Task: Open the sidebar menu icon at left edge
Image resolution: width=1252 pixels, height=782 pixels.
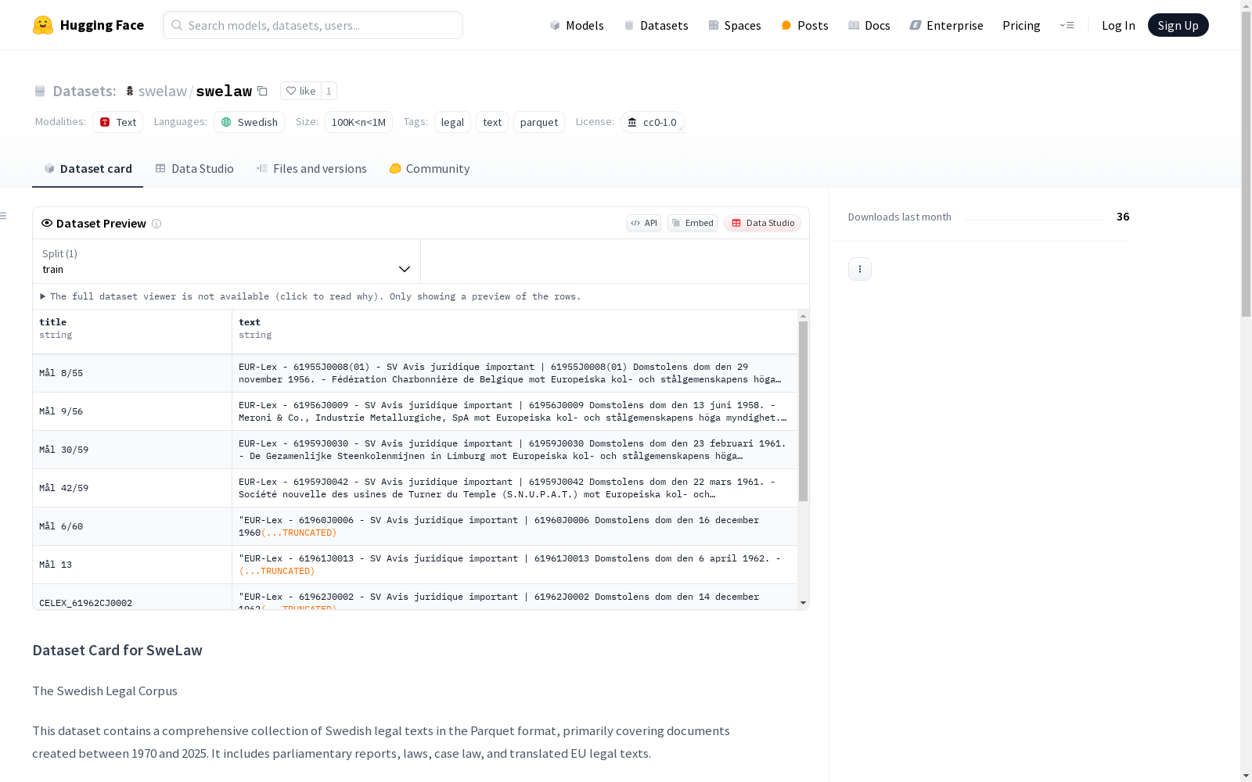Action: click(4, 216)
